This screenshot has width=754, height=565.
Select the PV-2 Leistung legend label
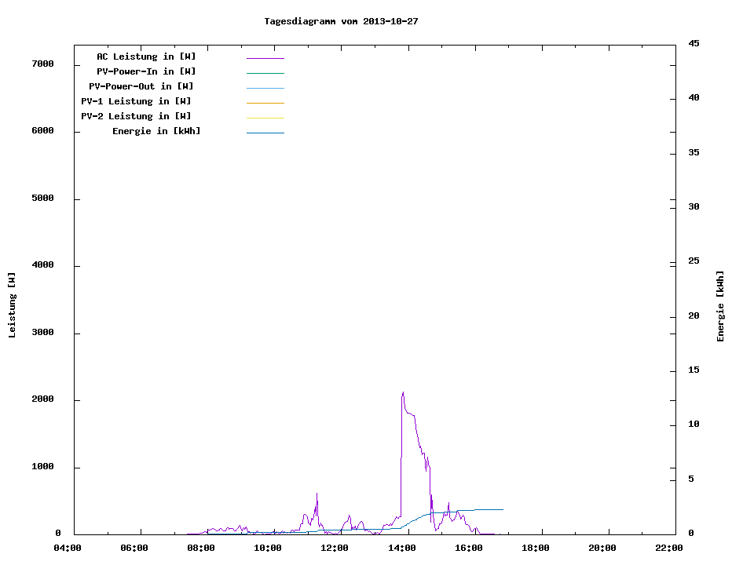pos(136,116)
